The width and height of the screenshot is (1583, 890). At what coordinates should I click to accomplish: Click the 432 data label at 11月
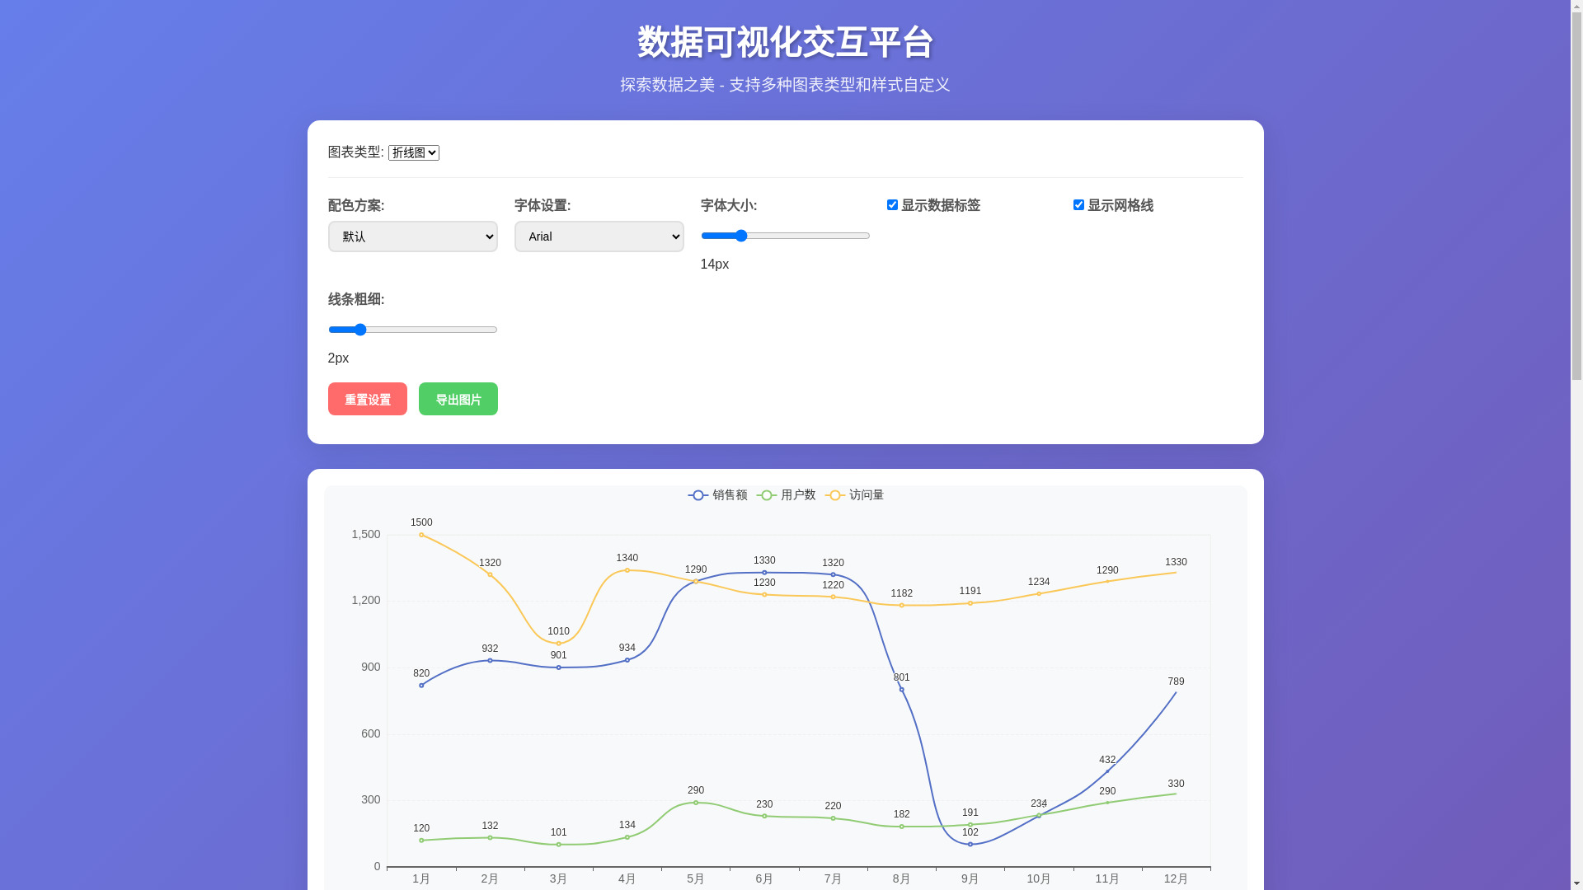point(1107,760)
